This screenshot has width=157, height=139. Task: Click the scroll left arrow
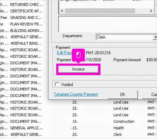[62, 11]
